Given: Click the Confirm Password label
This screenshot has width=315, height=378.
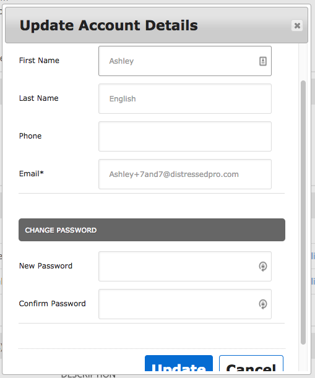Looking at the screenshot, I should click(x=53, y=304).
